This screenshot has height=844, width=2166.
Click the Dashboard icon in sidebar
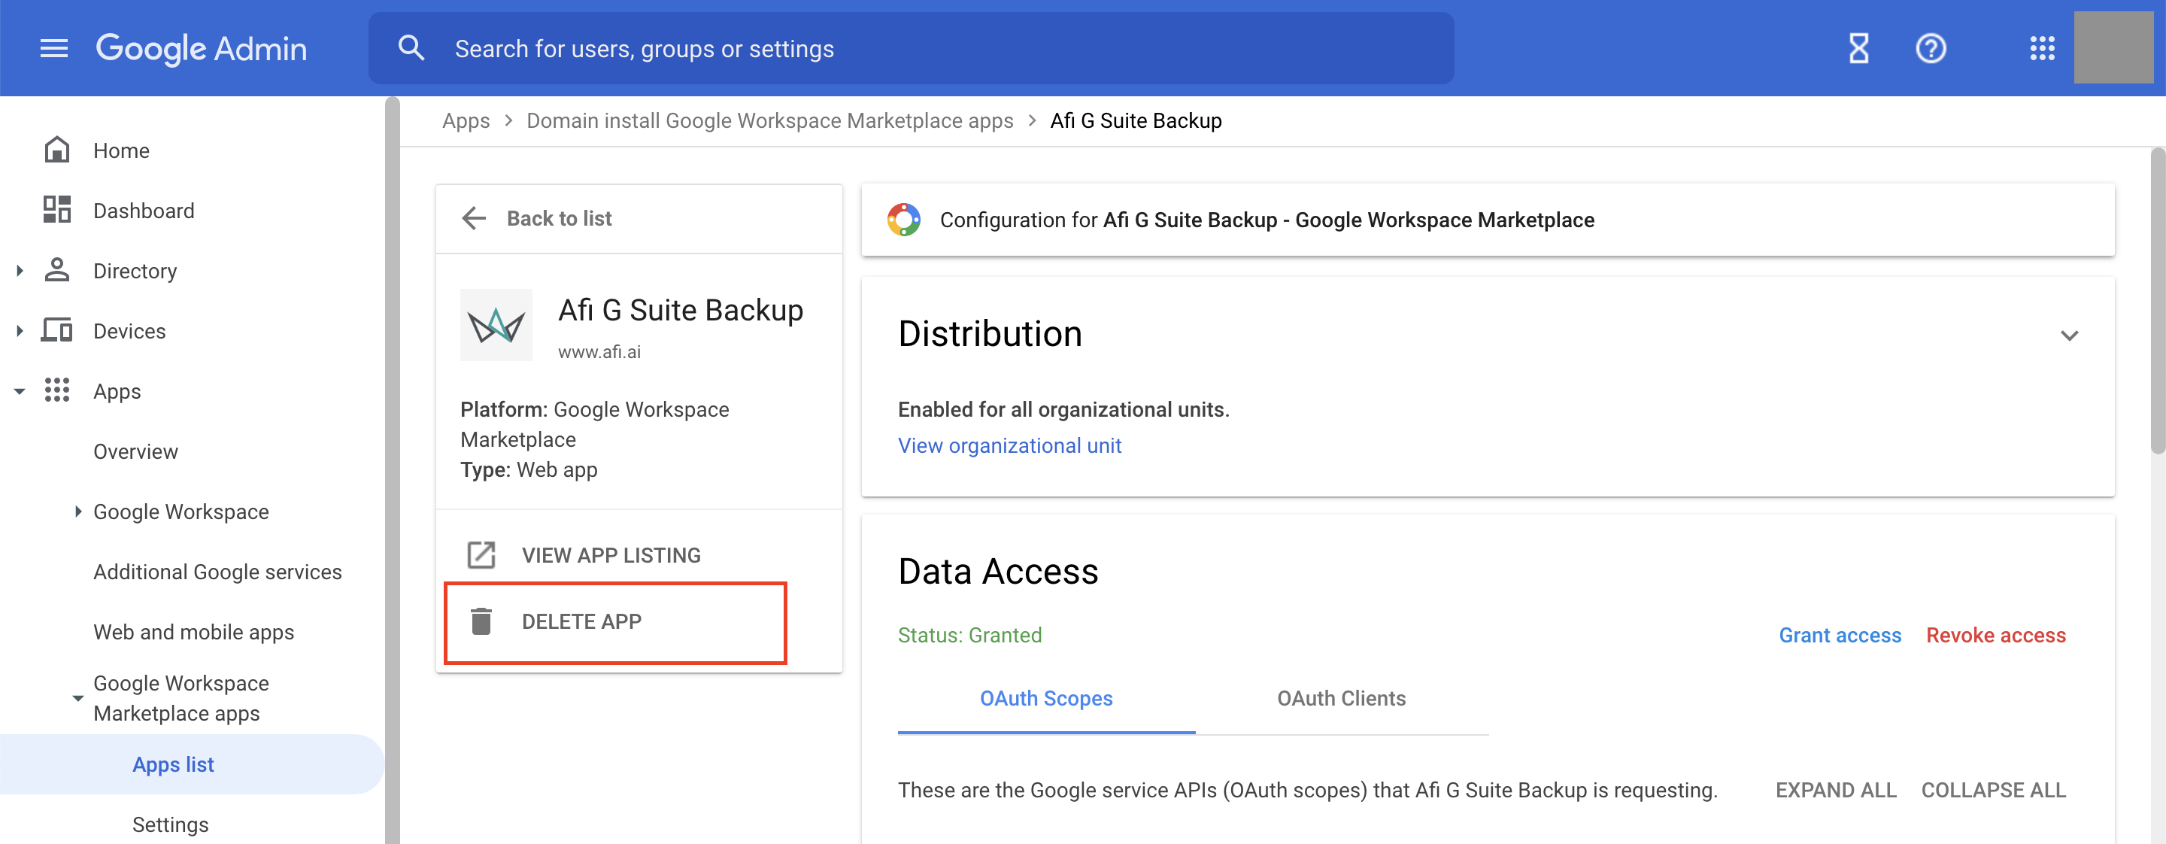pyautogui.click(x=56, y=209)
